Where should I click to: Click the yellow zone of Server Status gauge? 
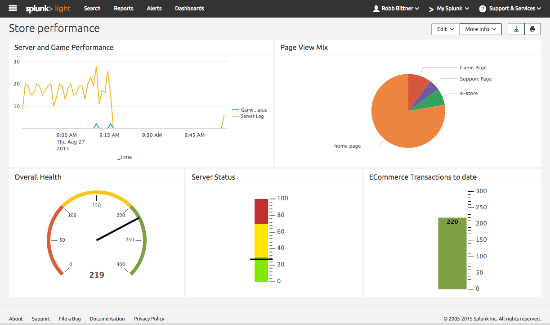click(261, 240)
